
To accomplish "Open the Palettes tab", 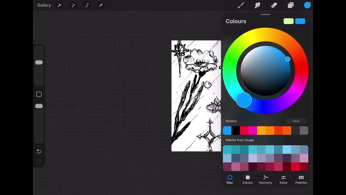I will click(301, 180).
